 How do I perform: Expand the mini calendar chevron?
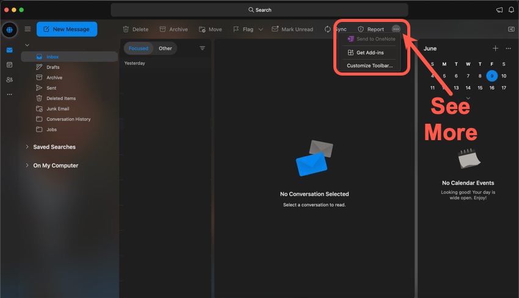pos(468,98)
